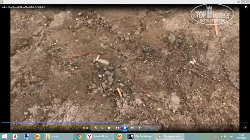
Task: Show hidden system tray icons
Action: click(212, 136)
